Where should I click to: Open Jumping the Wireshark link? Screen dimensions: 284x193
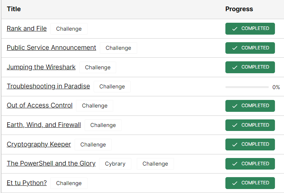coord(41,67)
